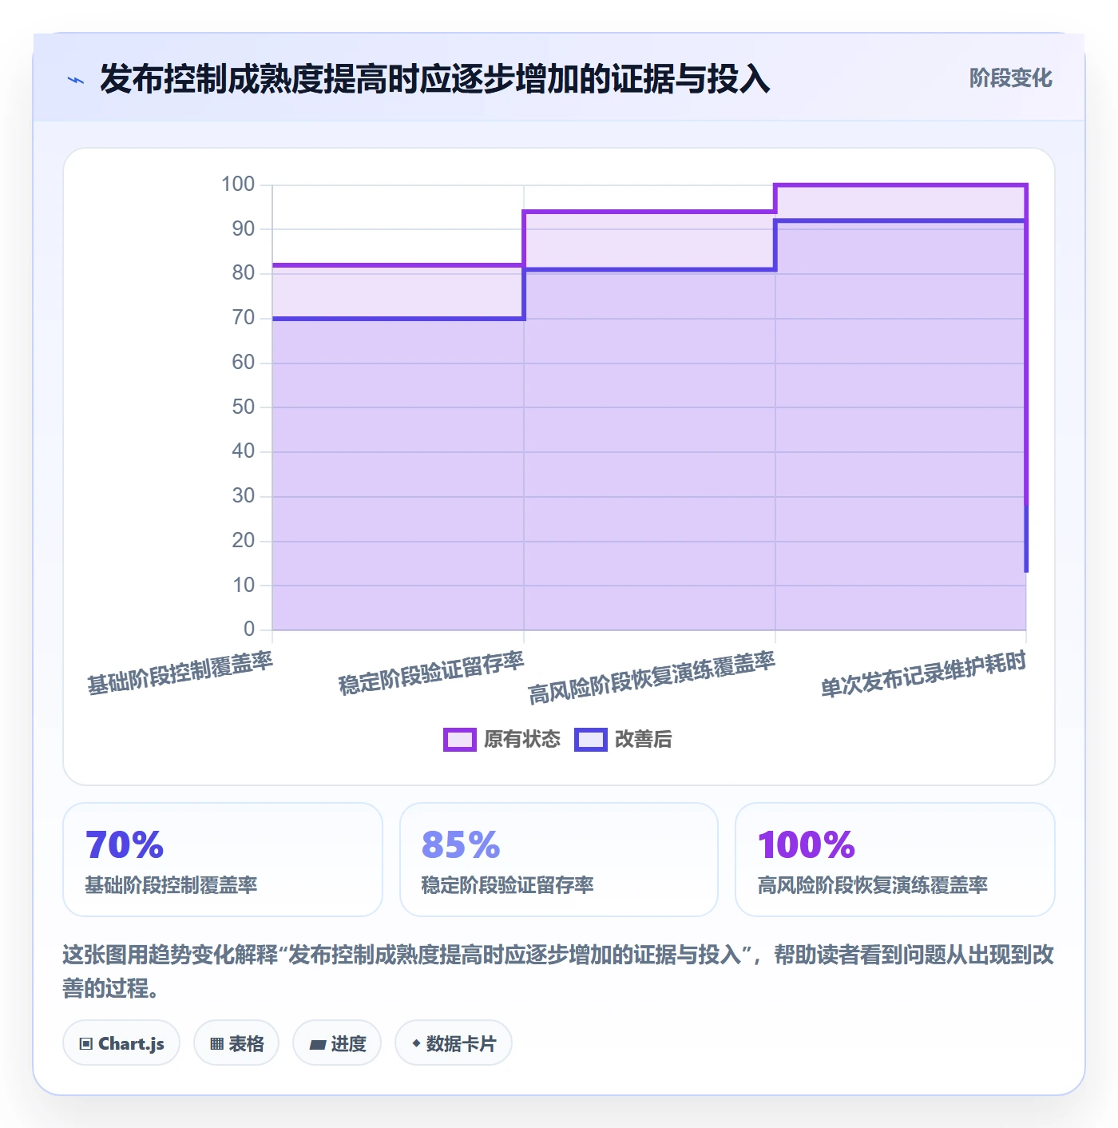Click the x-axis label 基础阶段控制覆盖率
Image resolution: width=1118 pixels, height=1128 pixels.
click(180, 673)
